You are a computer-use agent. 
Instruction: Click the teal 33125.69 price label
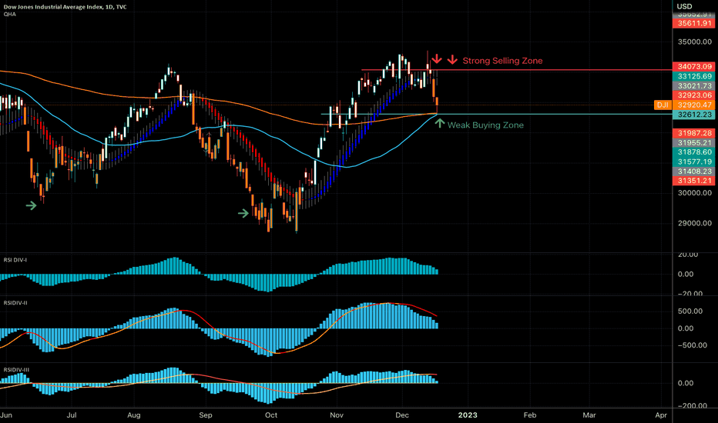pos(693,76)
